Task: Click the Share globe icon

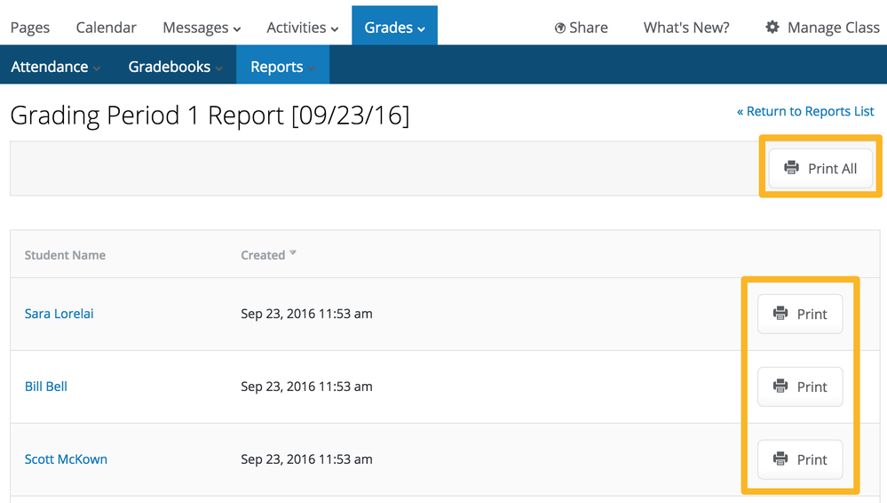Action: [x=560, y=28]
